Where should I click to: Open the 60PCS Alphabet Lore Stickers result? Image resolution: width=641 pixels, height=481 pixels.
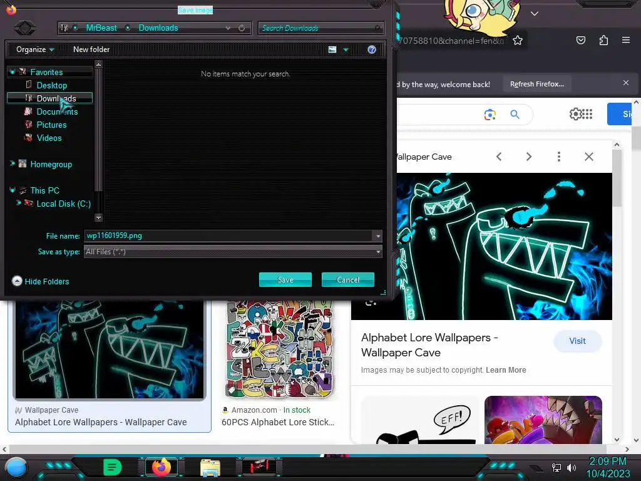point(278,422)
